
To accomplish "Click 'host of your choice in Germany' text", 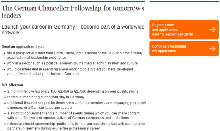I will coord(55,74).
